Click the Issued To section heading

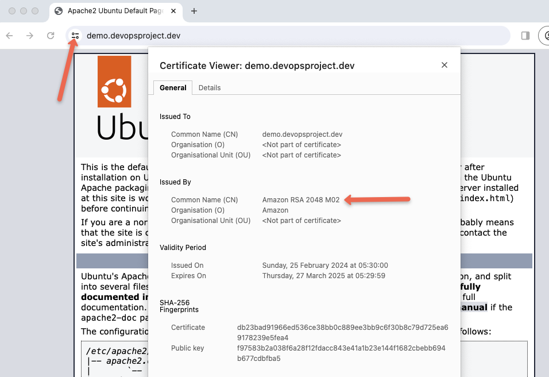[175, 117]
